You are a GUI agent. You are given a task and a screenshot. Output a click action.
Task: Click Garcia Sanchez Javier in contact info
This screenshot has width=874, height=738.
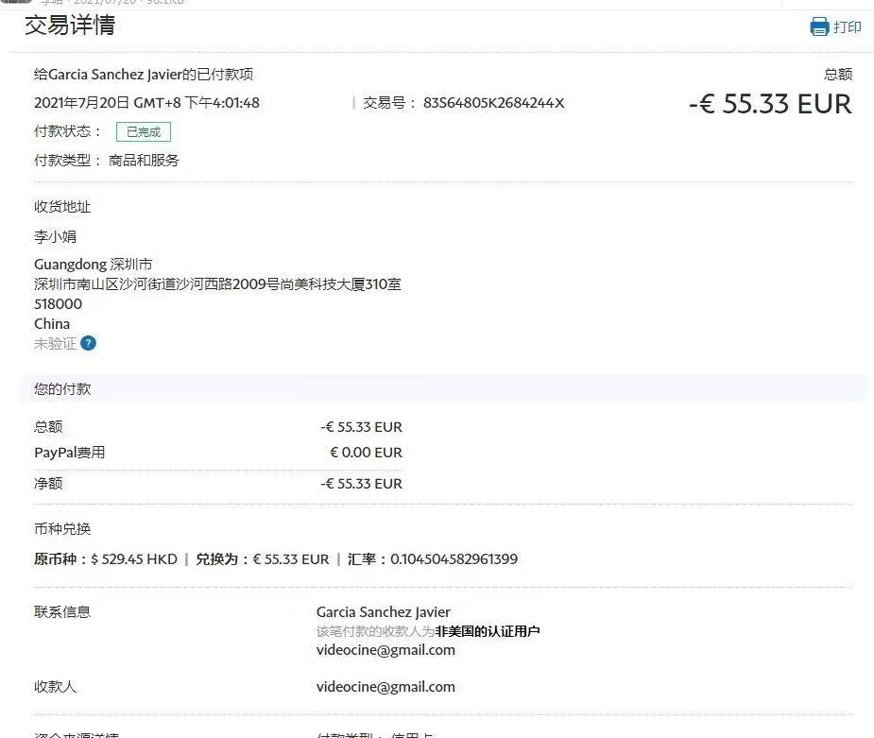pos(383,612)
